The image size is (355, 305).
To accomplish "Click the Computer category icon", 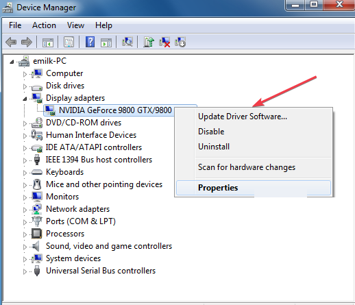I will [x=37, y=73].
